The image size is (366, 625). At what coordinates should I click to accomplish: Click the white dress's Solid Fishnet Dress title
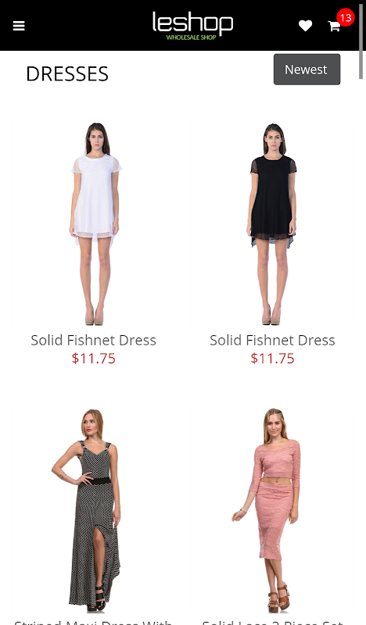93,340
